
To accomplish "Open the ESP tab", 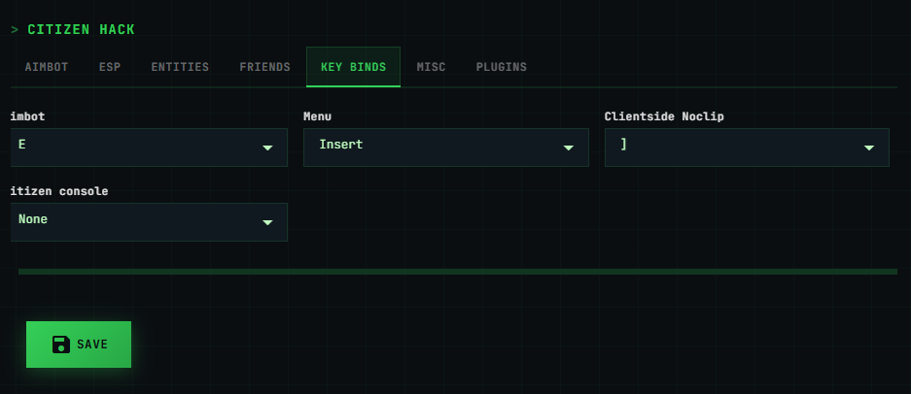I will click(110, 67).
